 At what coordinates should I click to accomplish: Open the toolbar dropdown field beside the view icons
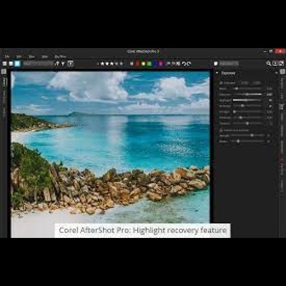coord(38,63)
